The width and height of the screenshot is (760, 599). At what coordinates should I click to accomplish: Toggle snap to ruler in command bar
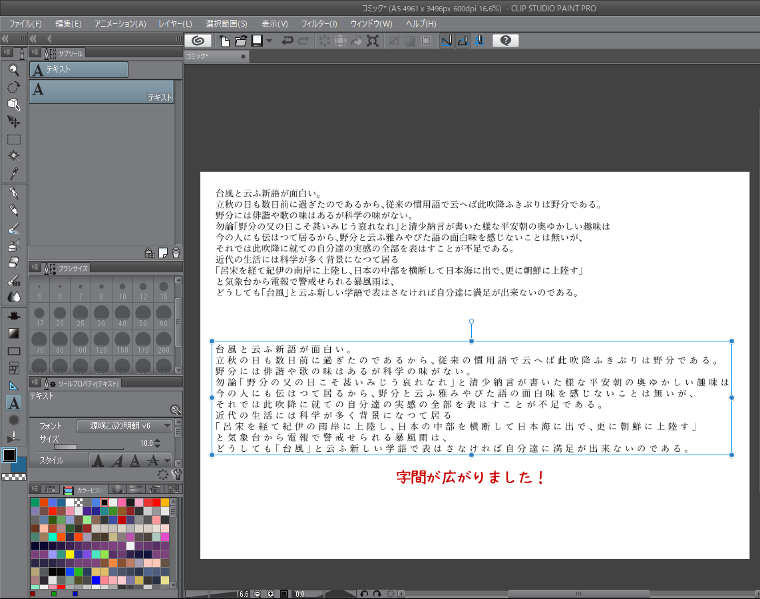[x=447, y=41]
